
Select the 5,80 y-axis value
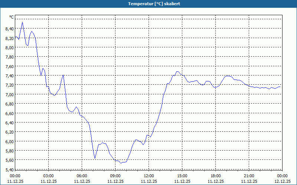10,151
